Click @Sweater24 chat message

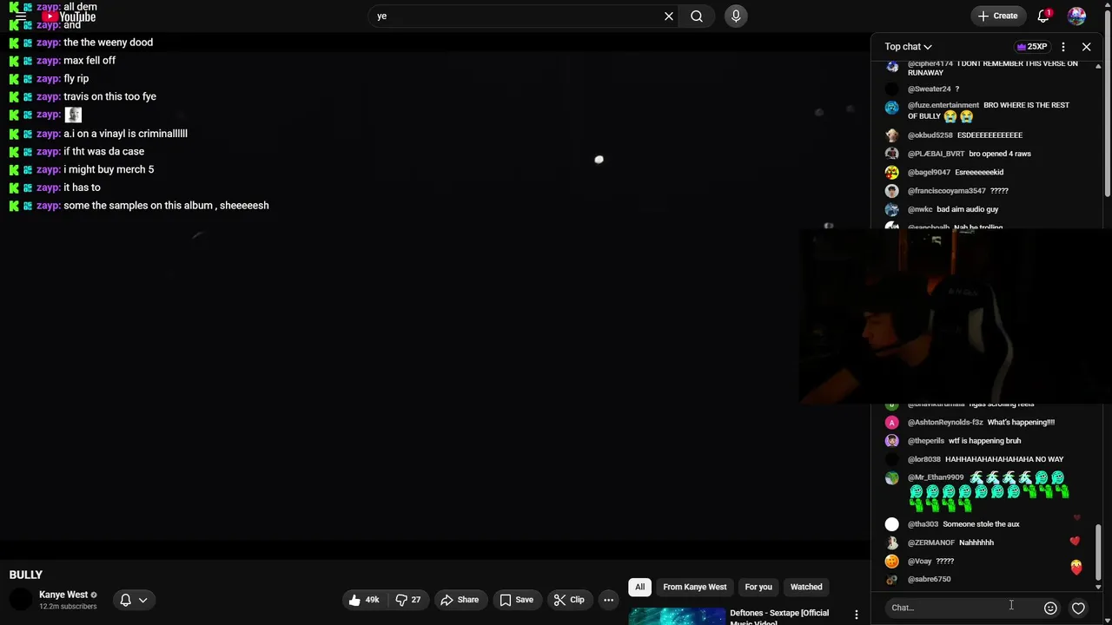click(956, 89)
